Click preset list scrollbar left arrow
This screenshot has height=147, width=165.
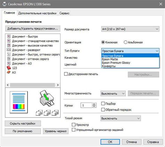tap(8, 85)
